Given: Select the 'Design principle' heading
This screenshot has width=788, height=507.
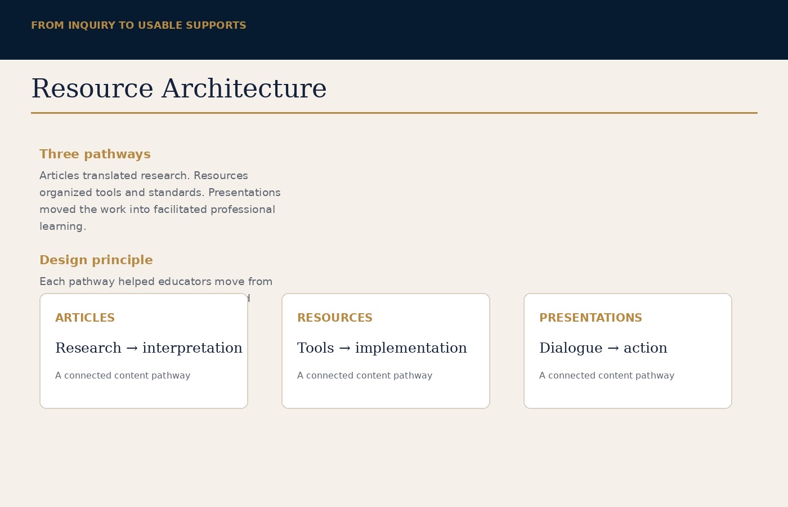Looking at the screenshot, I should 96,260.
